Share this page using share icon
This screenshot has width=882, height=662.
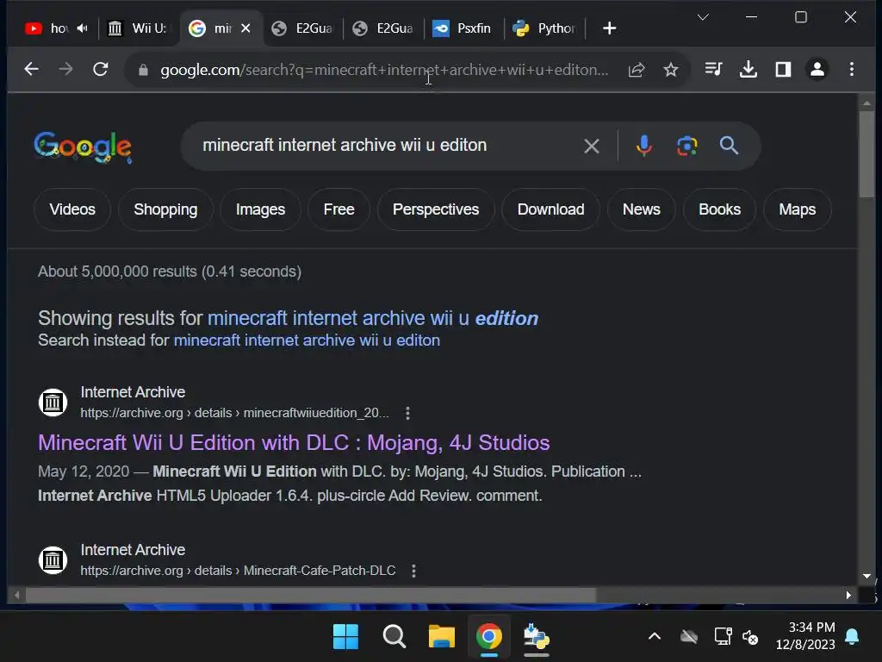click(x=637, y=70)
